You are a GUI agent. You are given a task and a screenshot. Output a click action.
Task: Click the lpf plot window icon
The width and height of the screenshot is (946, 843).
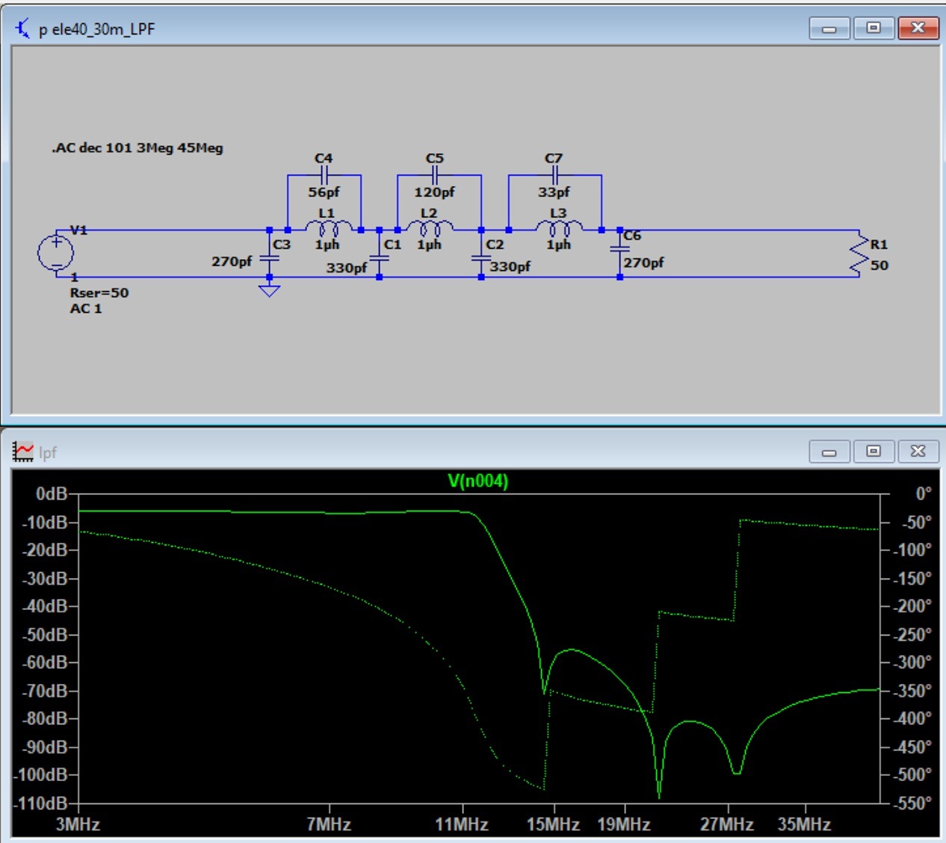[23, 452]
